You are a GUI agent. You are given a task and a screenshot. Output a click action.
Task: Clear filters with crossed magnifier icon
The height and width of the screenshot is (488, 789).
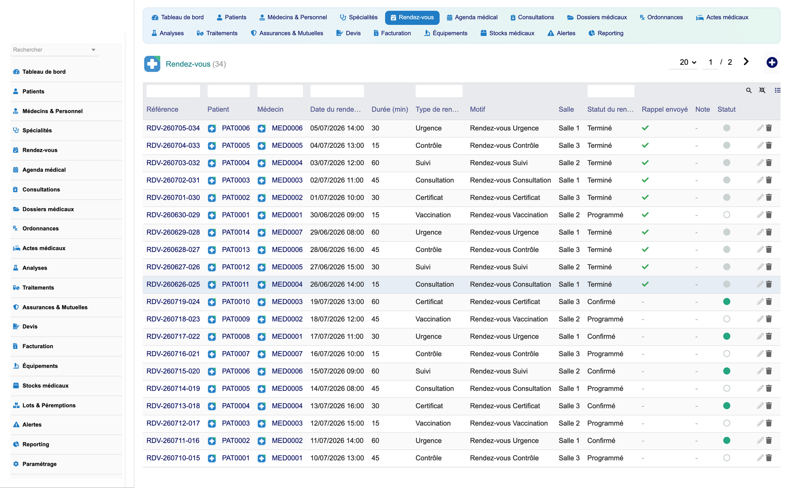762,90
